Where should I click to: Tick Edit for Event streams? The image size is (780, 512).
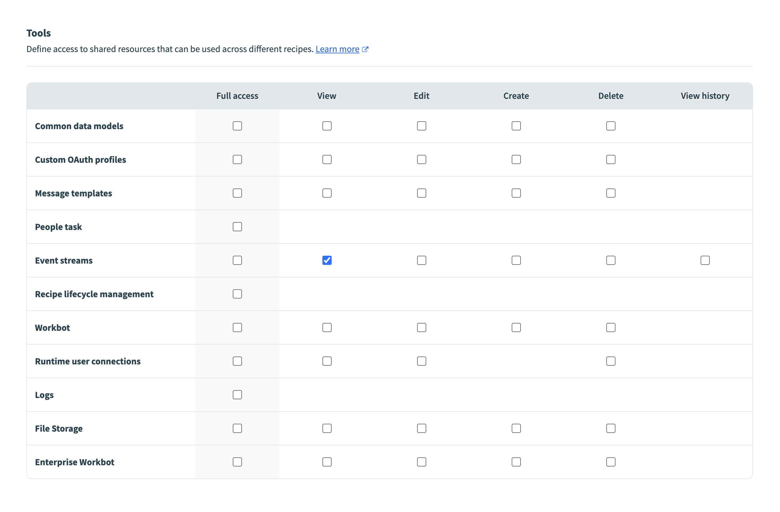[x=421, y=260]
